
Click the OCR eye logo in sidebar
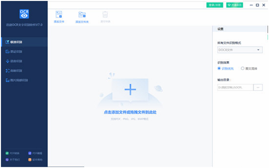pyautogui.click(x=24, y=14)
